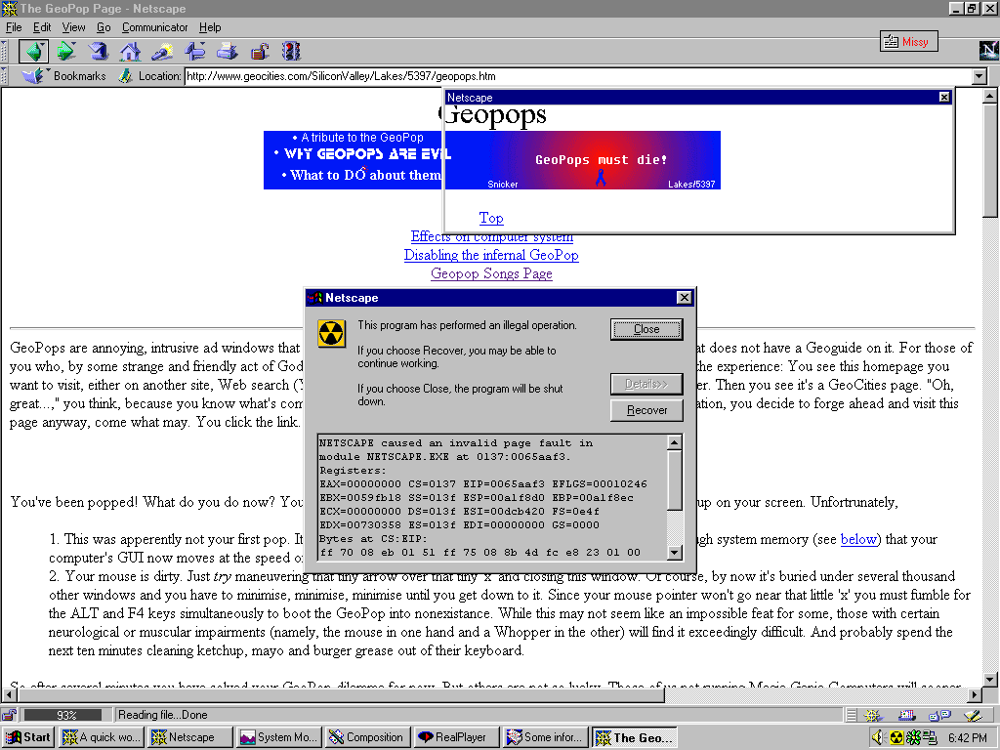
Task: Click error details scroll down arrow
Action: [675, 553]
